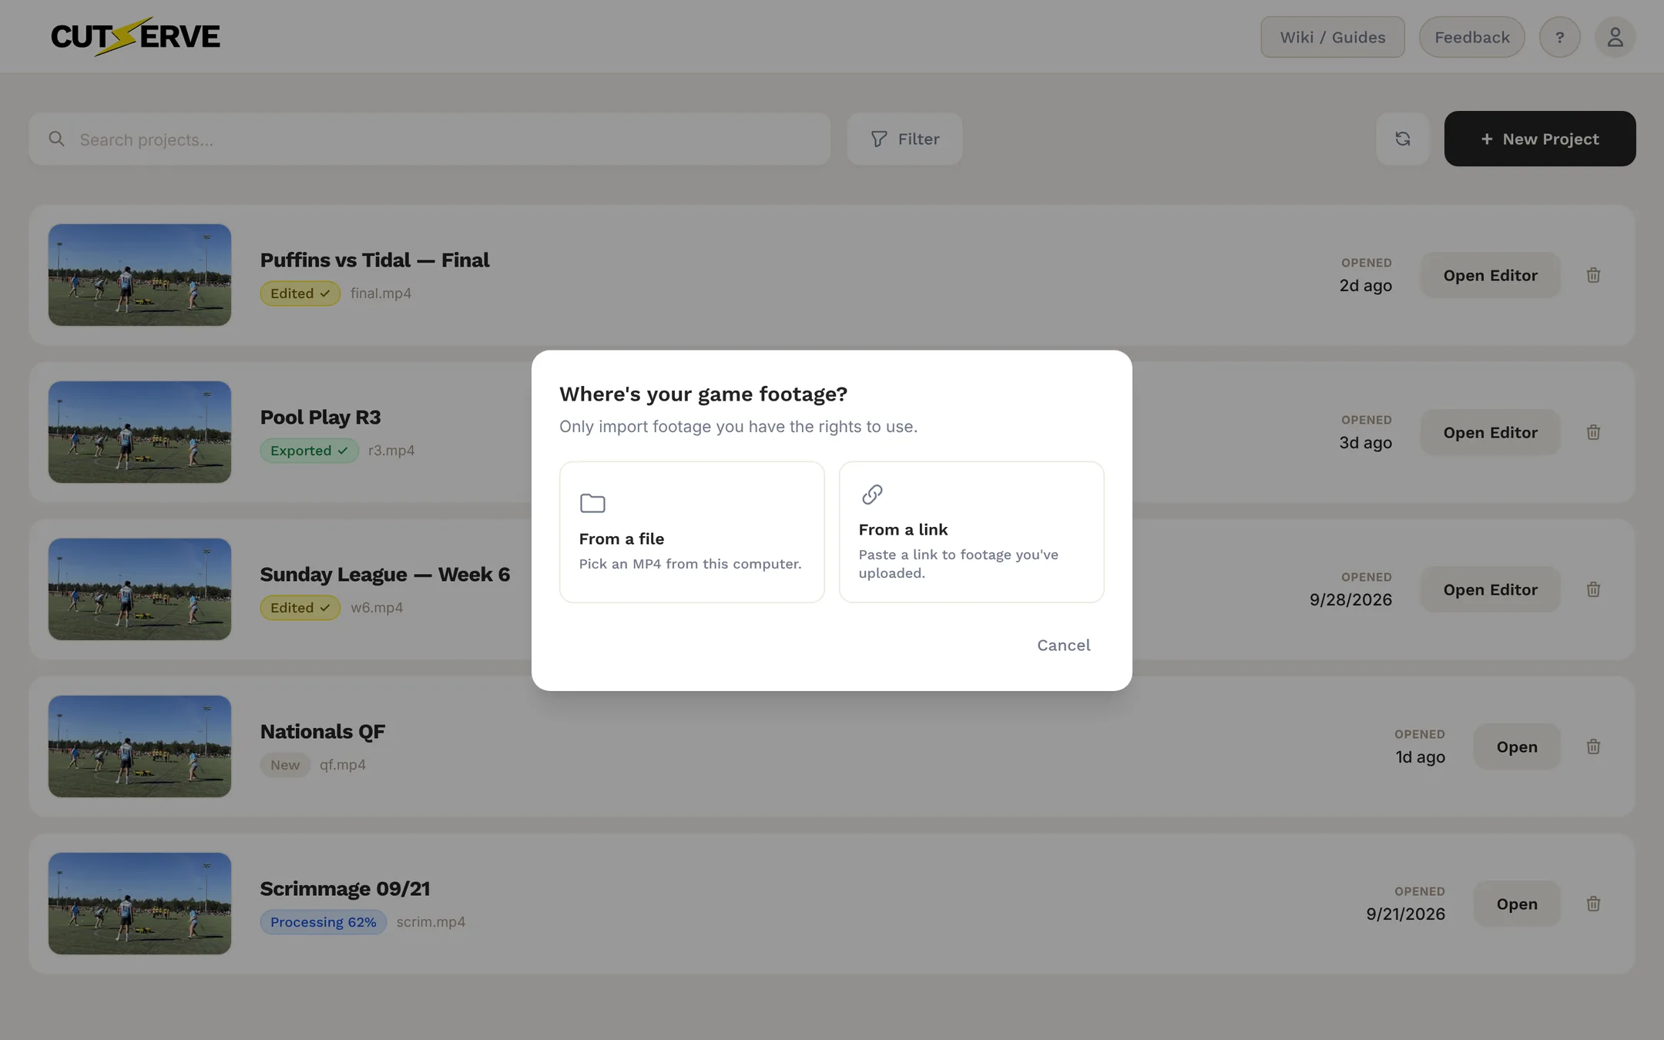Screen dimensions: 1664x1040
Task: Refresh the project list
Action: coord(1402,139)
